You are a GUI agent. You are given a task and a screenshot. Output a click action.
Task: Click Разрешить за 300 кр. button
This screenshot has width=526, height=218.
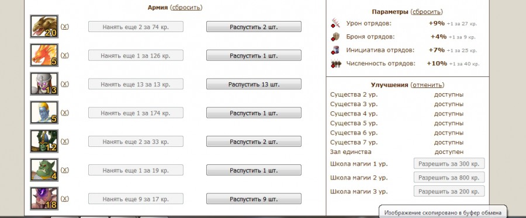tap(449, 164)
